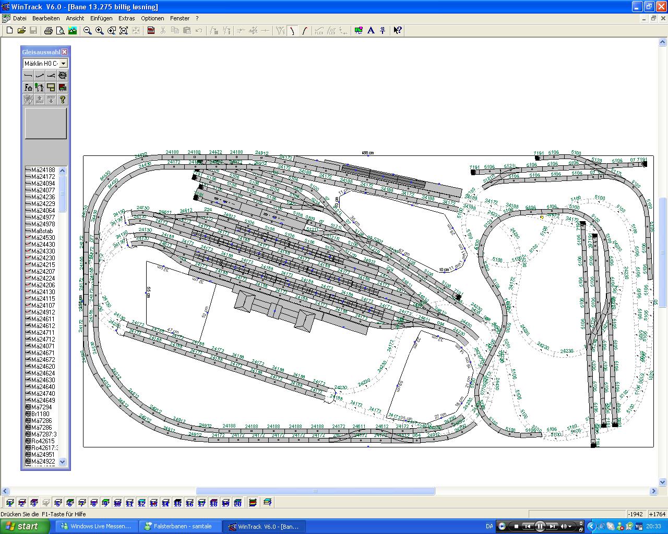The height and width of the screenshot is (534, 668).
Task: Toggle layer 9 visibility
Action: click(106, 503)
